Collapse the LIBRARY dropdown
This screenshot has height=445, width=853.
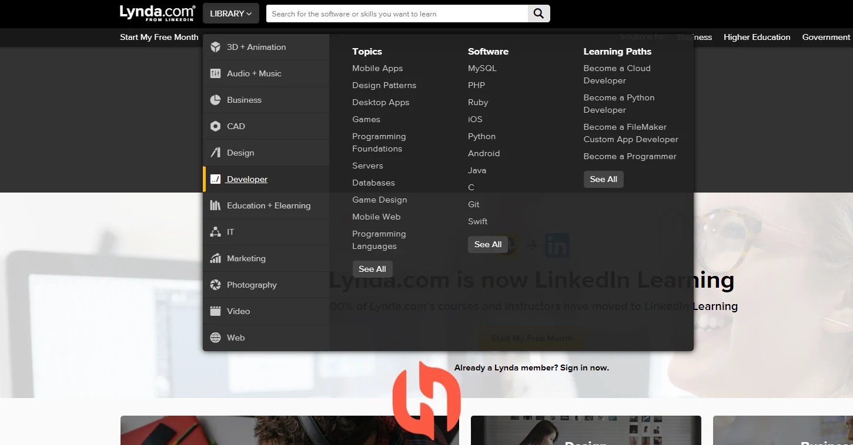231,14
